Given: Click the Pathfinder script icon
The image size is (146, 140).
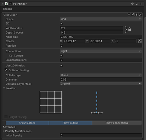Looking at the screenshot, I should pos(6,4).
